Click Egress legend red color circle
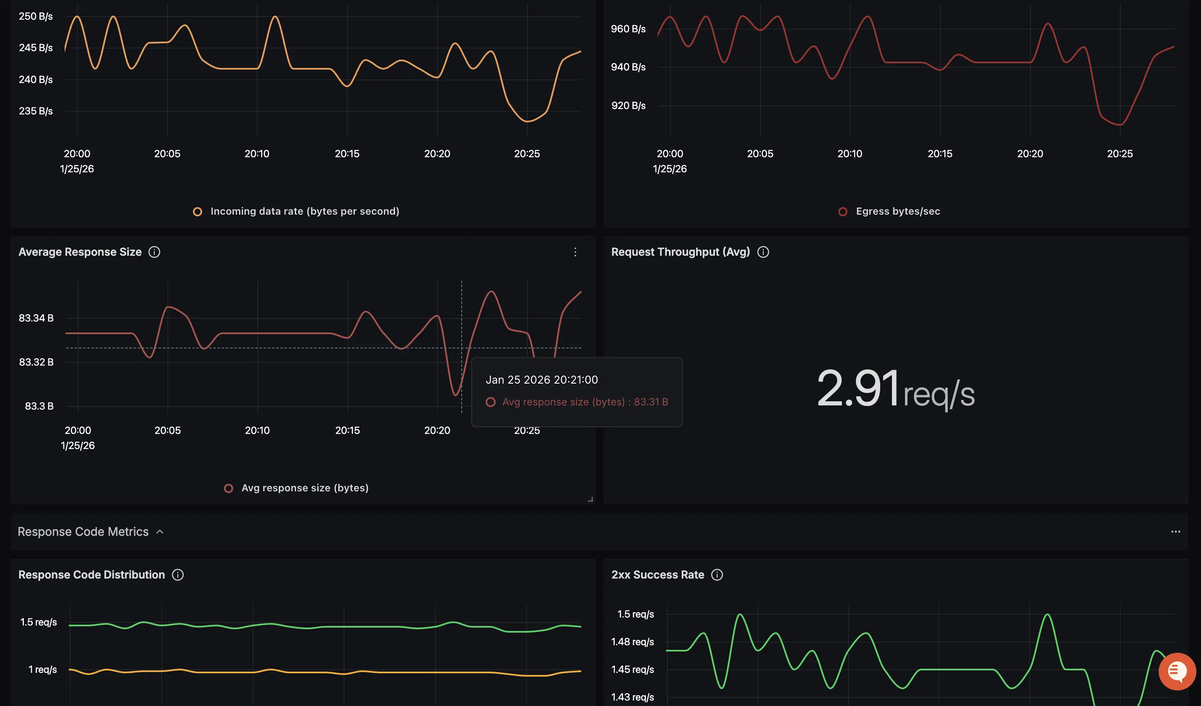 click(x=842, y=212)
